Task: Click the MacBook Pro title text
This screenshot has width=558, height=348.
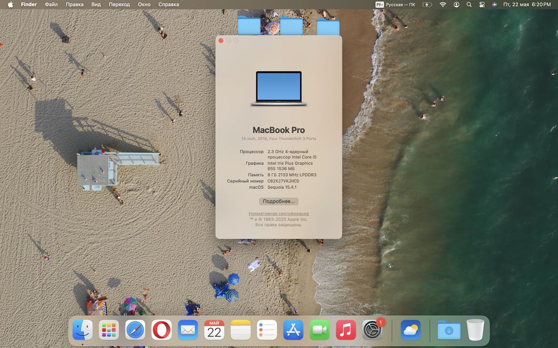Action: [278, 130]
